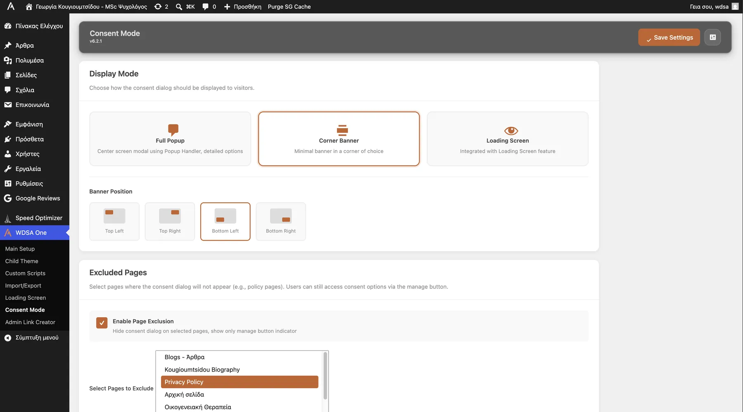Visit site name link in admin bar
This screenshot has height=412, width=743.
click(x=86, y=7)
